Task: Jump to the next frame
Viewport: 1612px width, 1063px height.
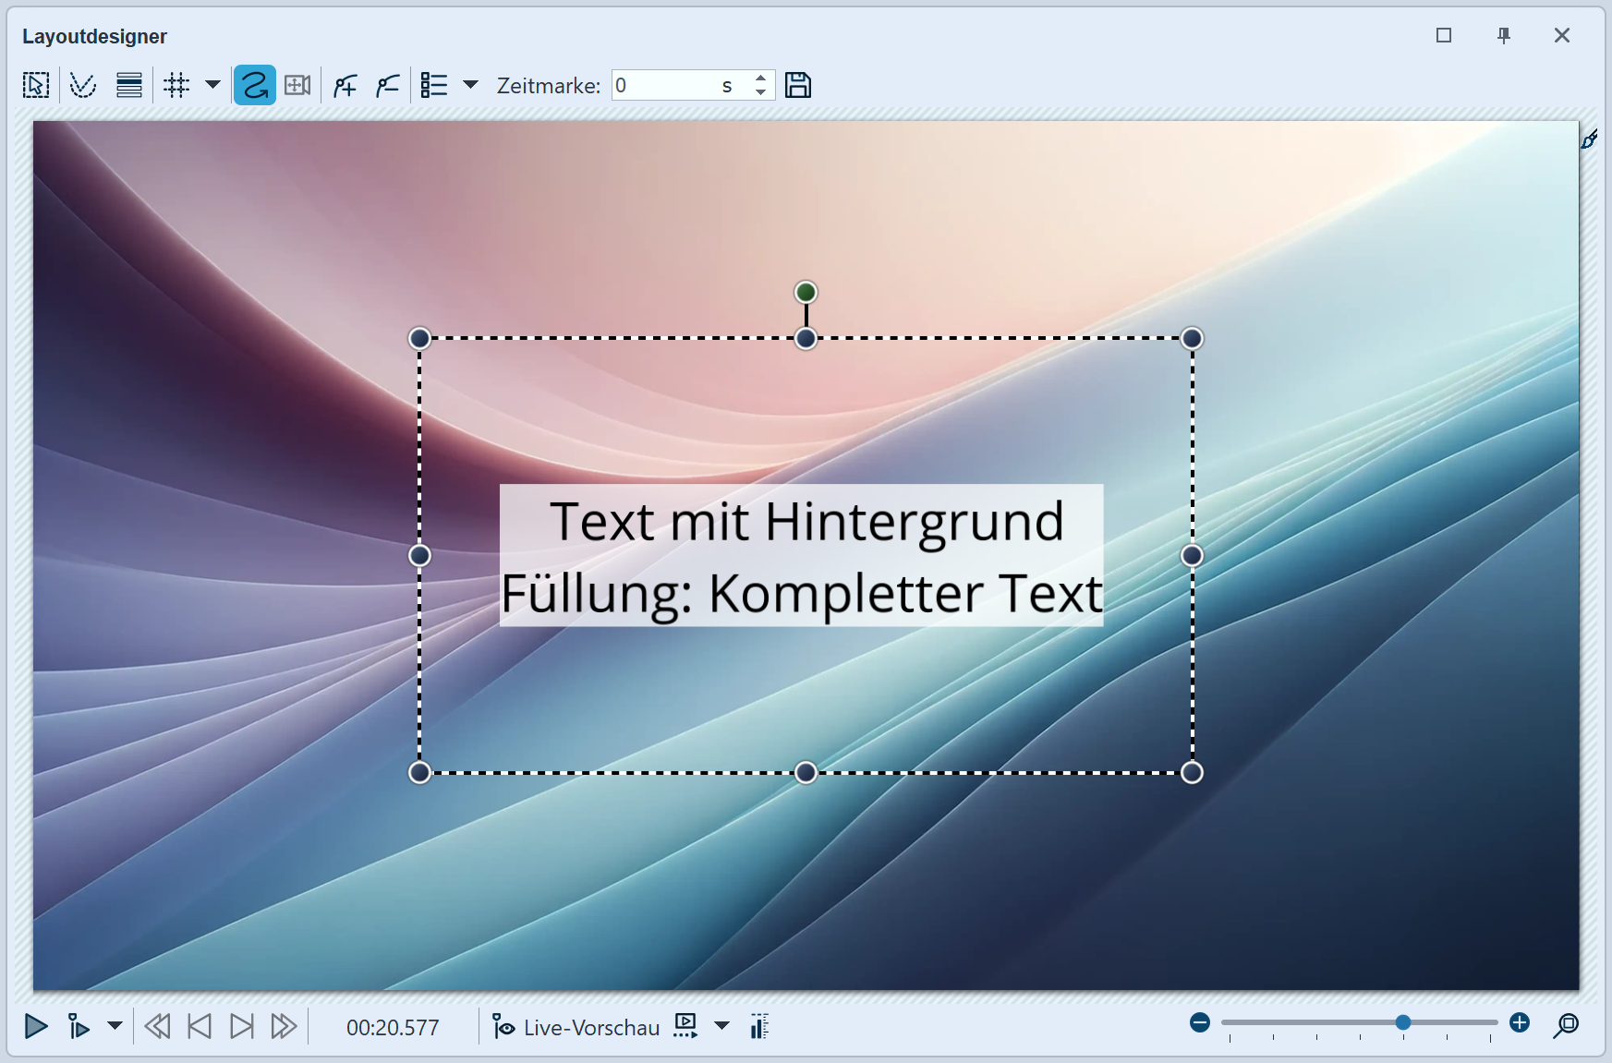Action: tap(241, 1026)
